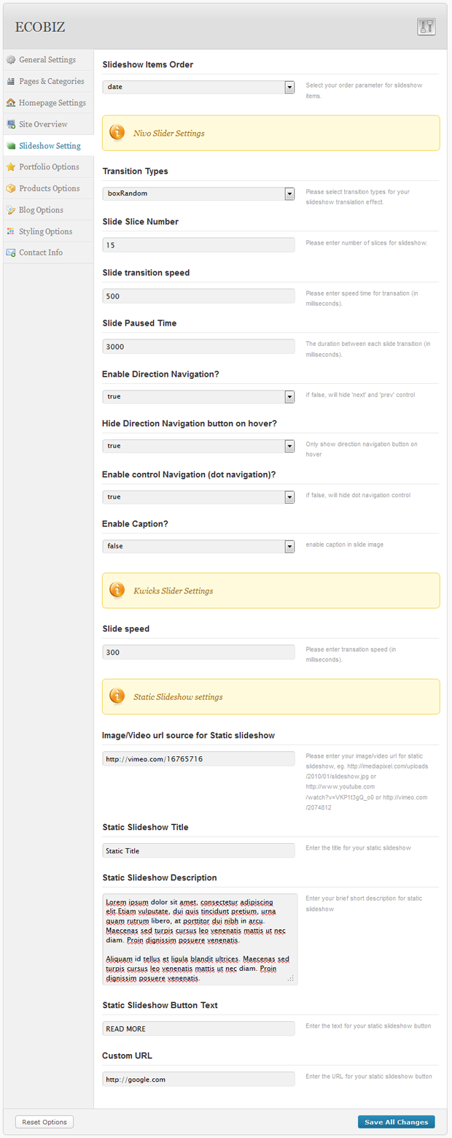Open the Slideshow Setting tab
The height and width of the screenshot is (1138, 452).
[x=48, y=146]
